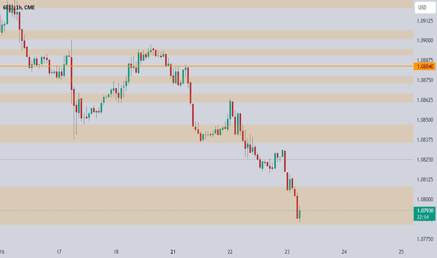Viewport: 437px width, 258px height.
Task: Select the orange 1.08840 price label
Action: (424, 67)
